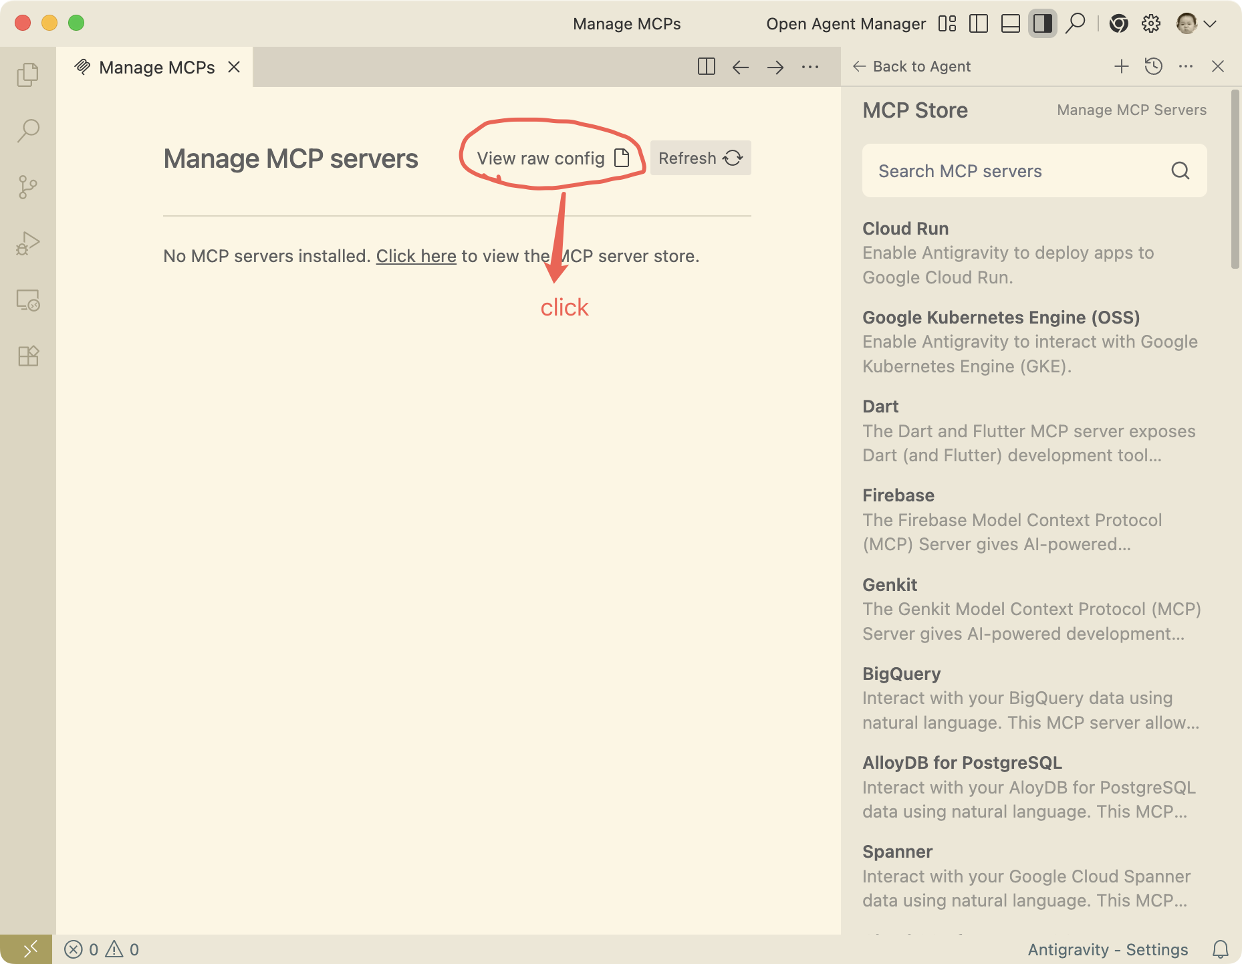Toggle the bottom panel visibility
Viewport: 1242px width, 964px height.
(1010, 24)
